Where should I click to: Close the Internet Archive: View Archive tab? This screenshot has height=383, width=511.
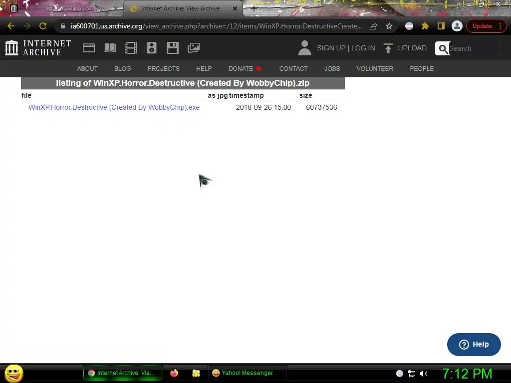[235, 8]
